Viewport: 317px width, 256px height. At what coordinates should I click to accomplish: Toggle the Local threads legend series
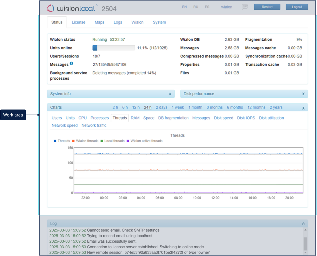coord(112,141)
